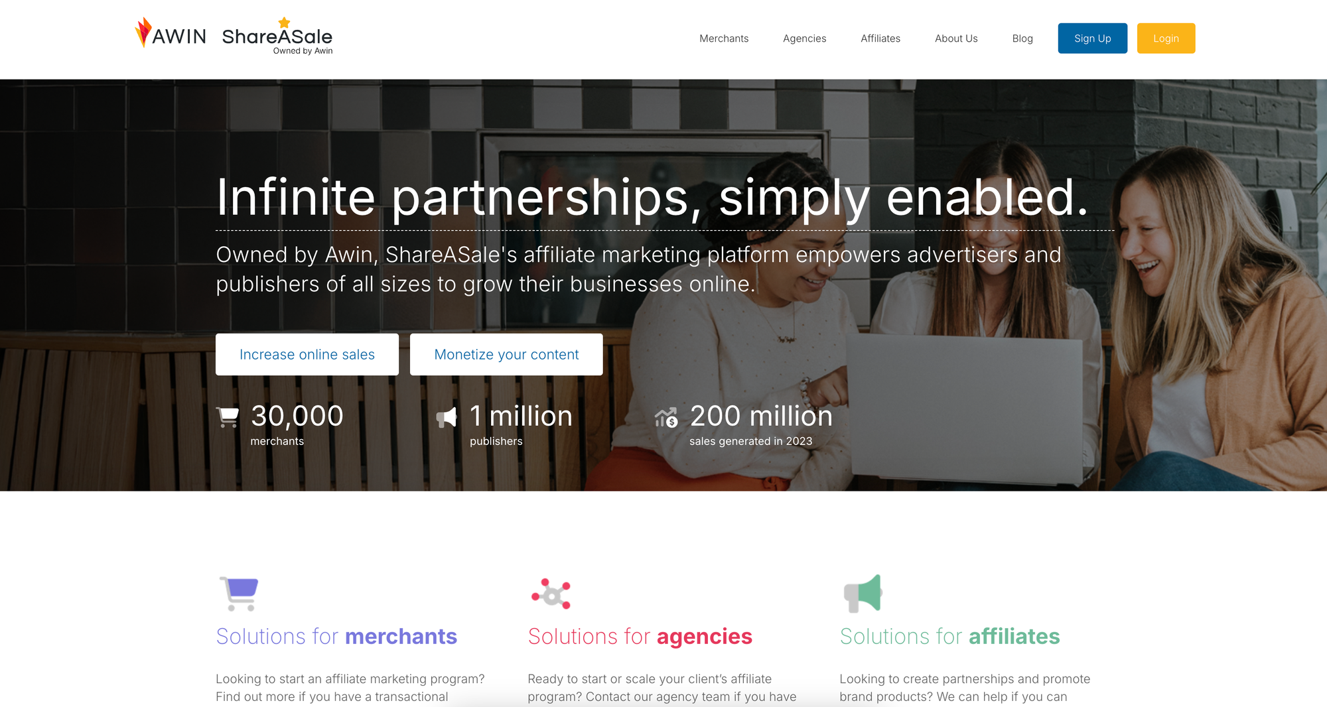Image resolution: width=1327 pixels, height=707 pixels.
Task: Click the megaphone icon beside 1 million
Action: 447,417
